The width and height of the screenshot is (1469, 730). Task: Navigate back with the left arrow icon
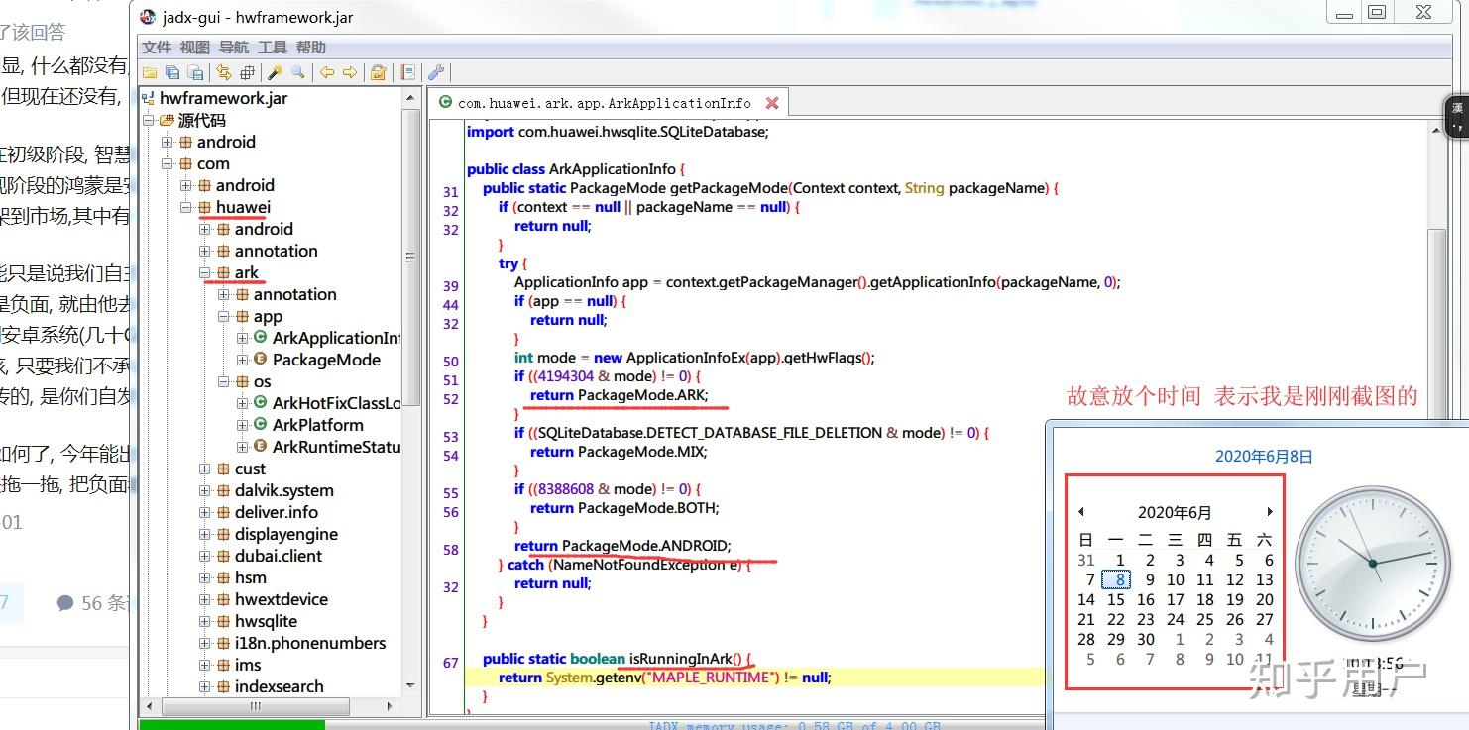[327, 72]
